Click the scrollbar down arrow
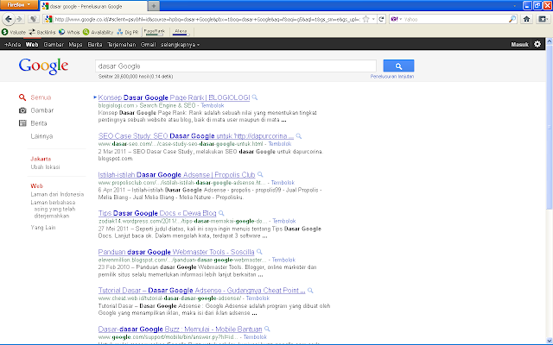553x345 pixels. [550, 341]
